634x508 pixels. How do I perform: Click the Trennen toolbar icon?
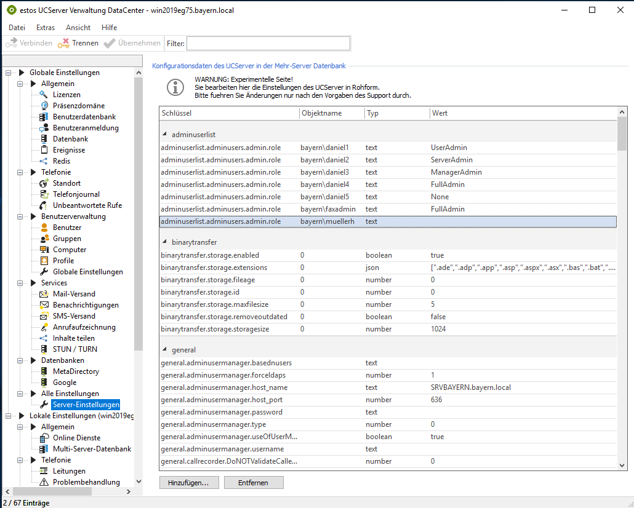(63, 43)
